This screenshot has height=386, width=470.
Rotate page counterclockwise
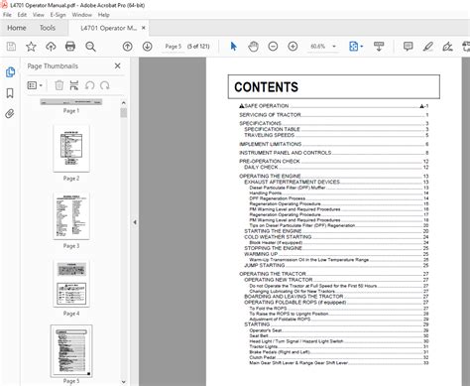[x=89, y=85]
